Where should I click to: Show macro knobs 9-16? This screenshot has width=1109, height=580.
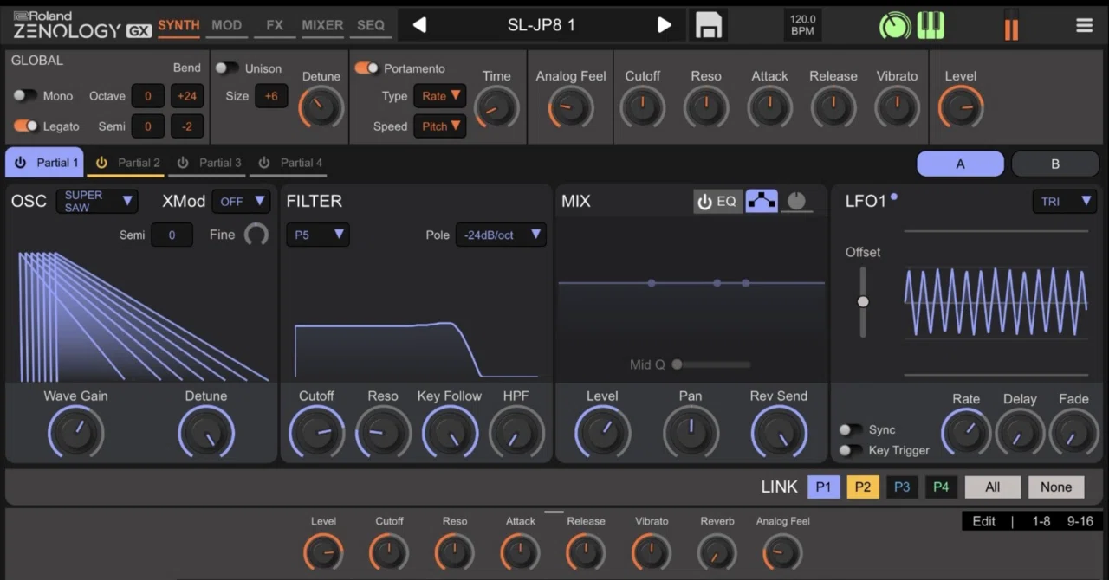1080,521
